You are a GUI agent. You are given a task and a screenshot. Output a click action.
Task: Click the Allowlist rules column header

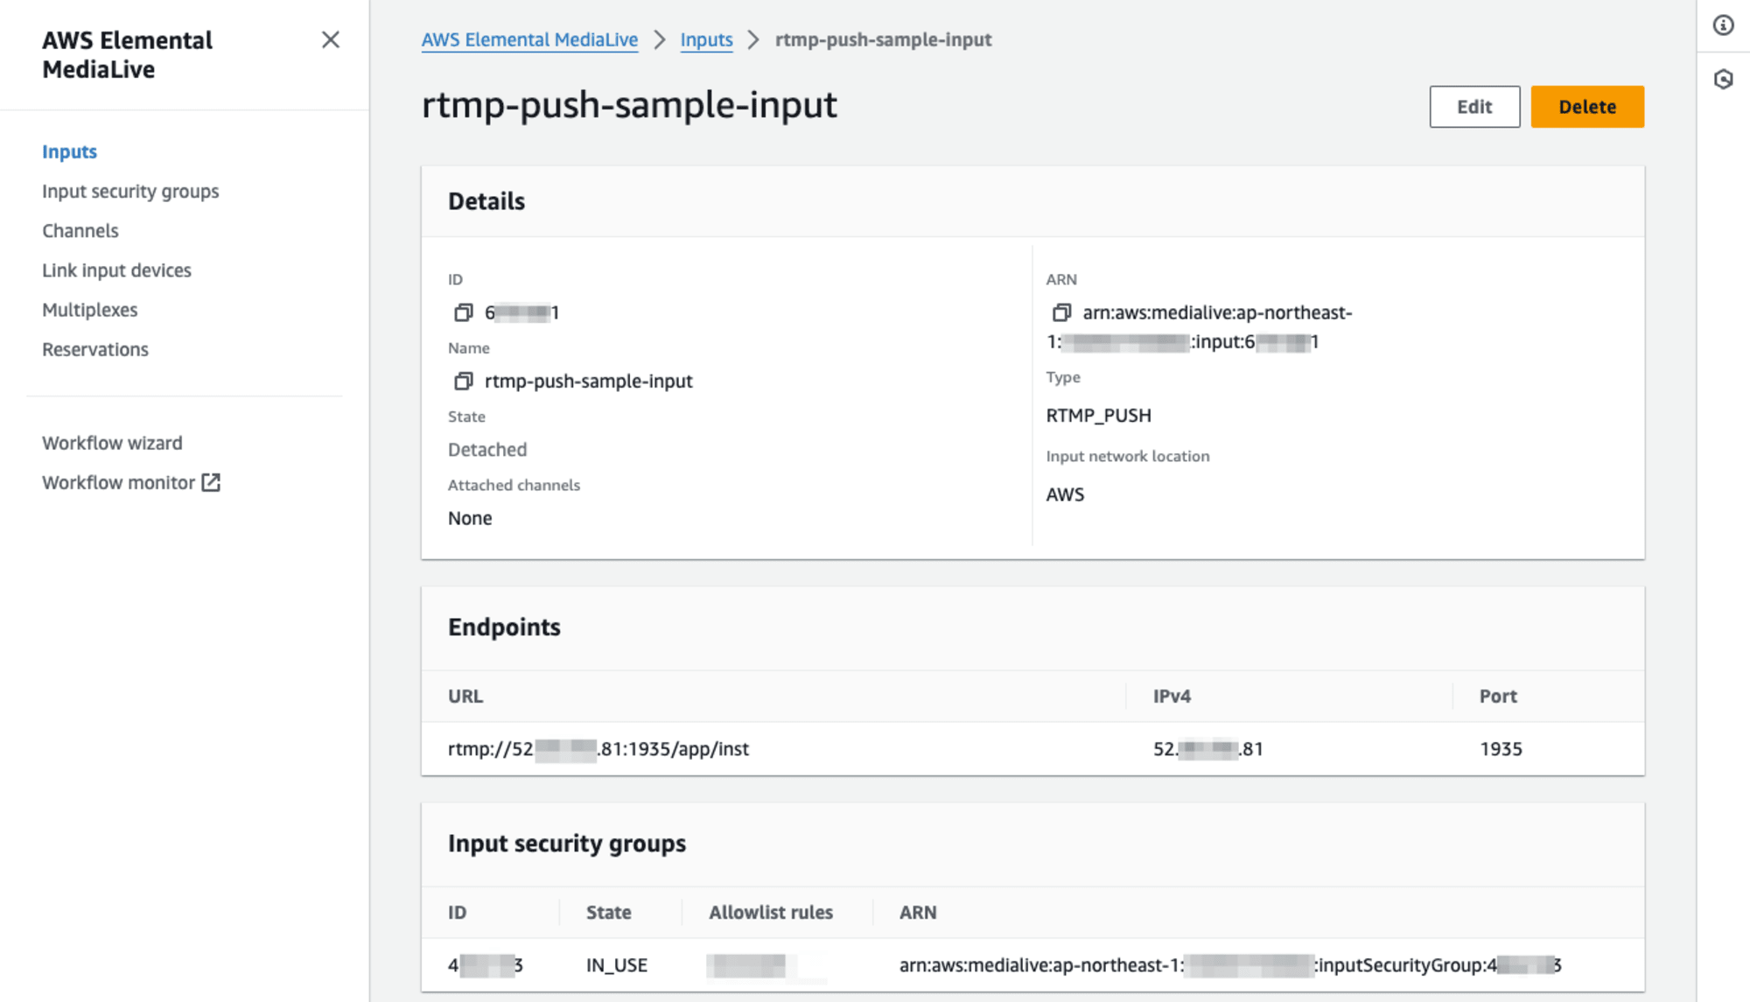pos(771,912)
